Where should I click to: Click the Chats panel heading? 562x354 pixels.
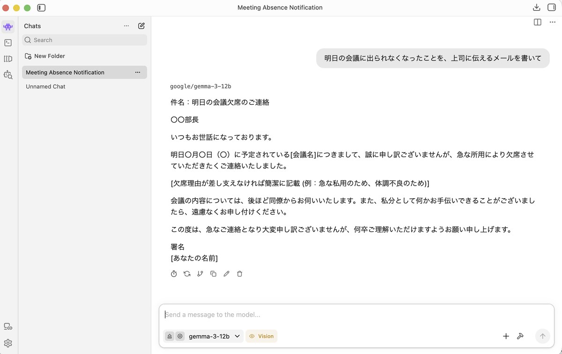click(x=32, y=26)
